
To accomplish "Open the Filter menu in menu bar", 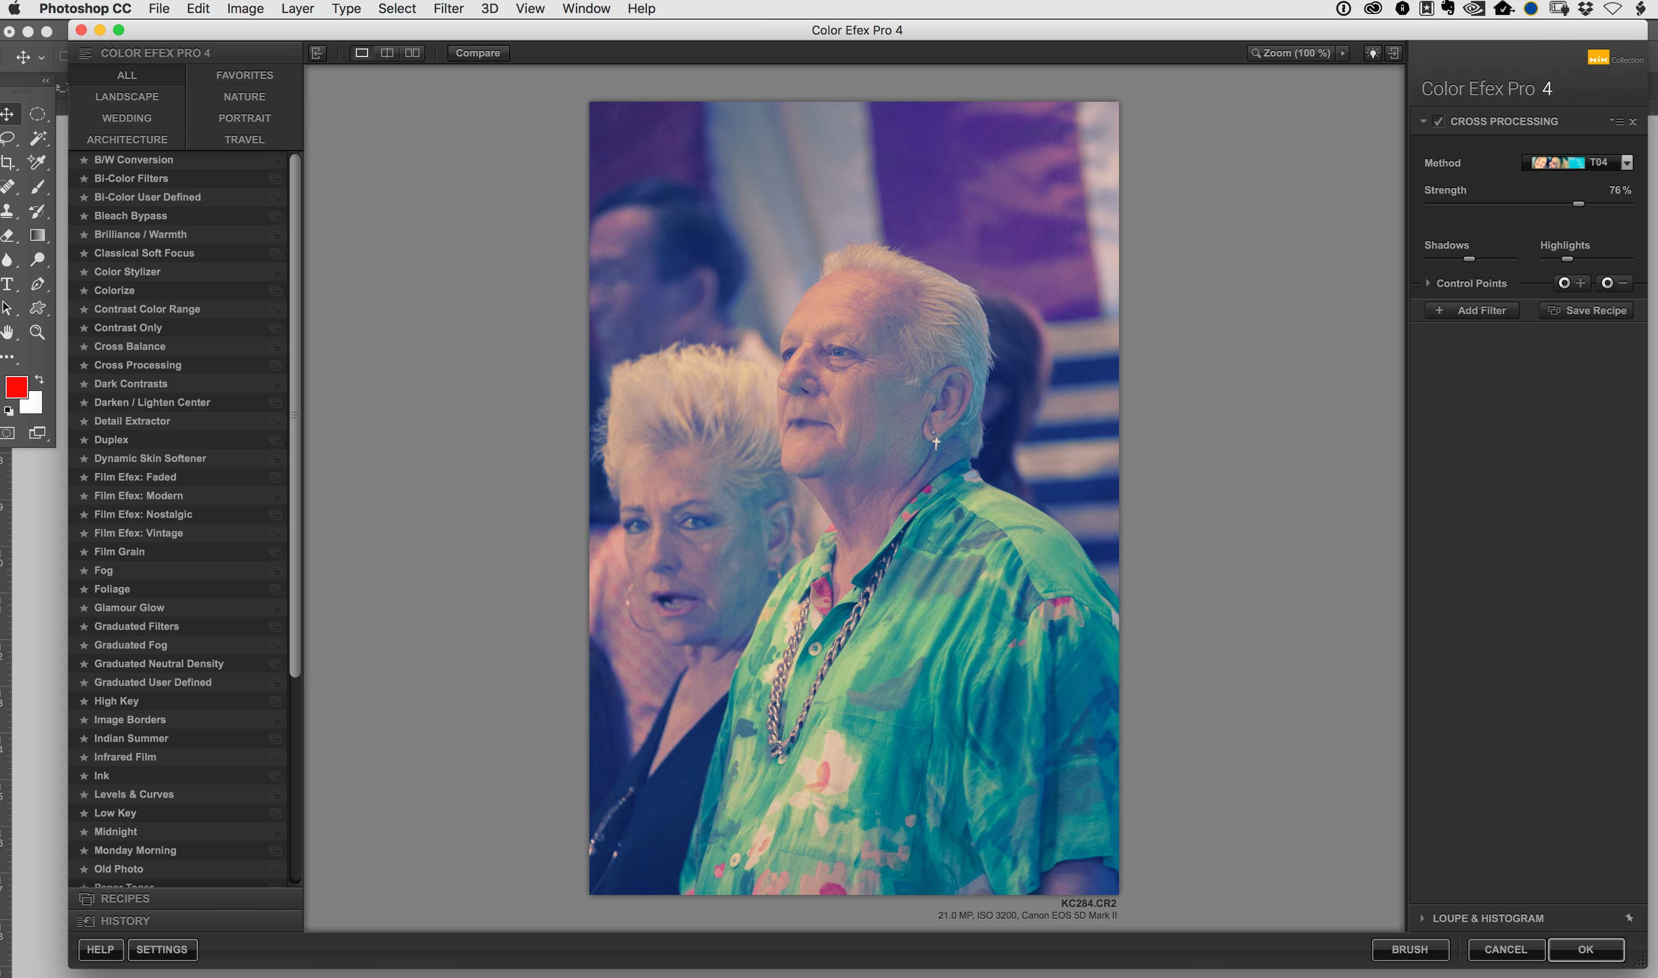I will pyautogui.click(x=448, y=8).
